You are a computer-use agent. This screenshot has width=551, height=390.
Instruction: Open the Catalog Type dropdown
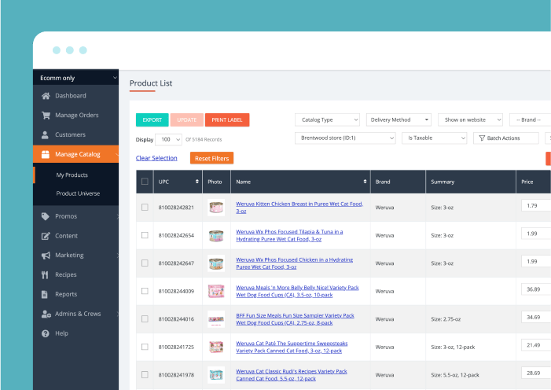tap(327, 120)
